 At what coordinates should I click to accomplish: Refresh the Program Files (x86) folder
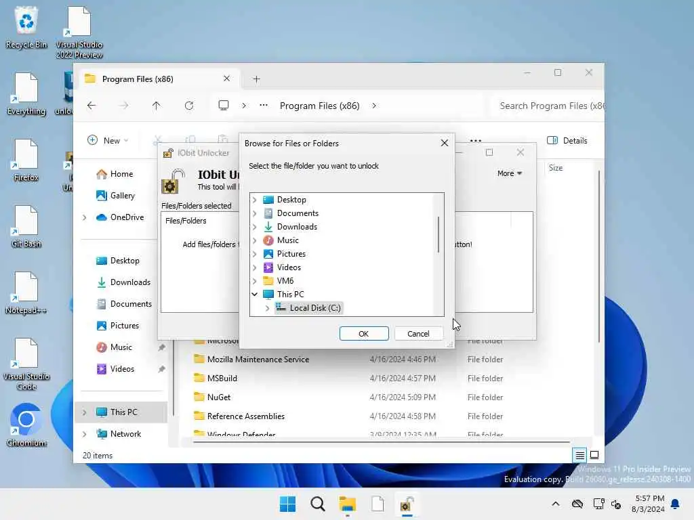point(189,106)
